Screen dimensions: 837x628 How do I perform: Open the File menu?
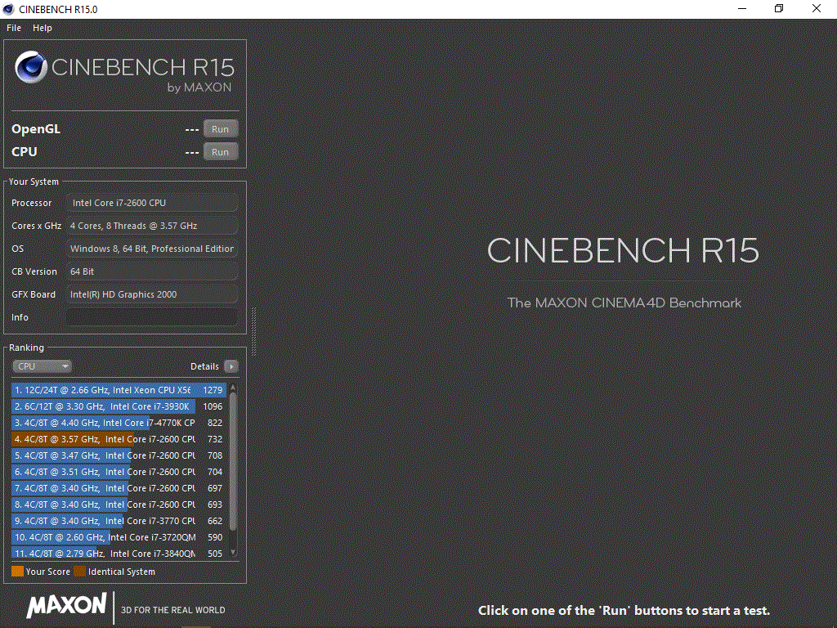pyautogui.click(x=14, y=28)
